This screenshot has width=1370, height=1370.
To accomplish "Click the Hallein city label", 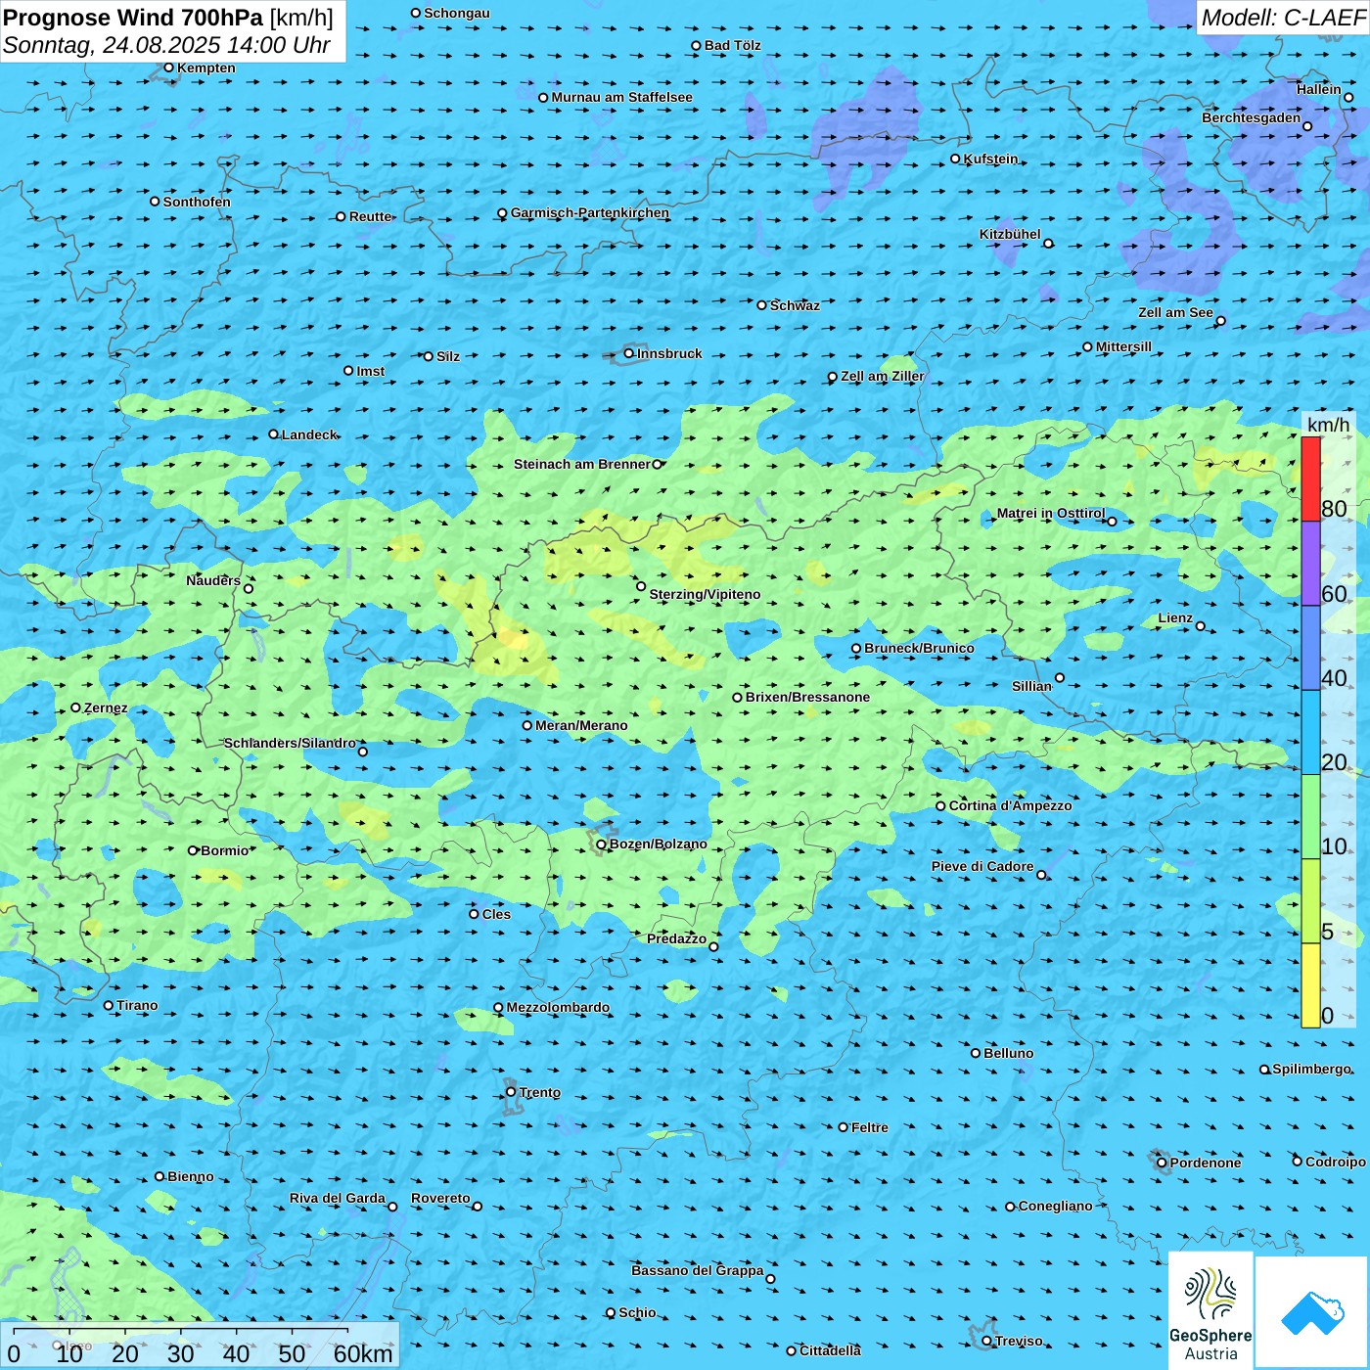I will click(x=1318, y=89).
